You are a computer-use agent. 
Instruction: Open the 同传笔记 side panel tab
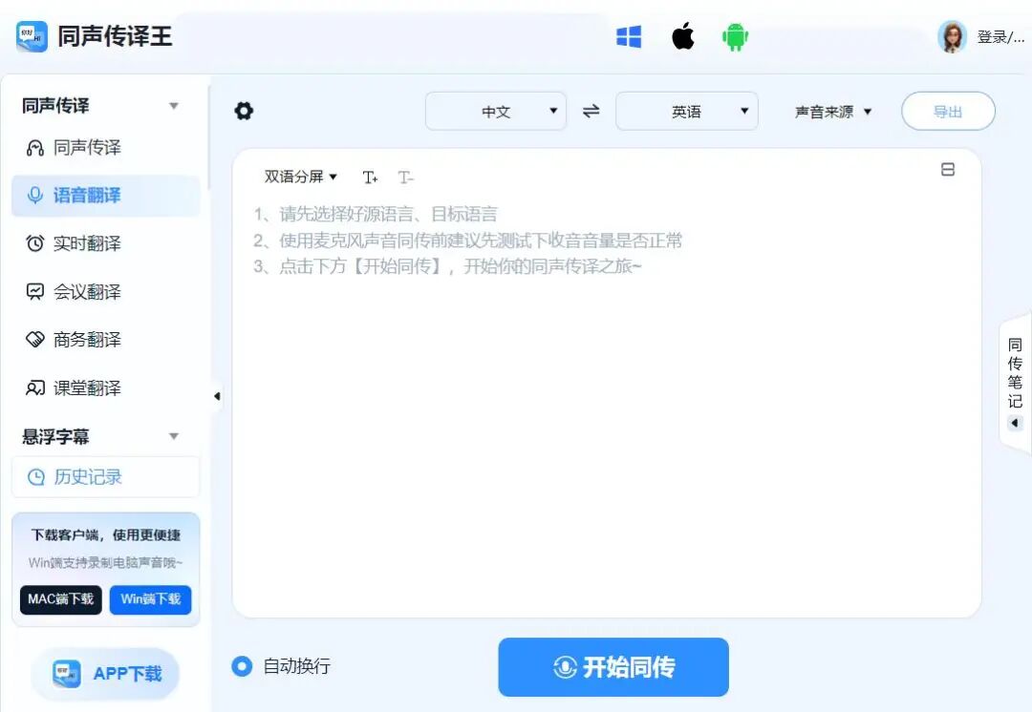1014,374
